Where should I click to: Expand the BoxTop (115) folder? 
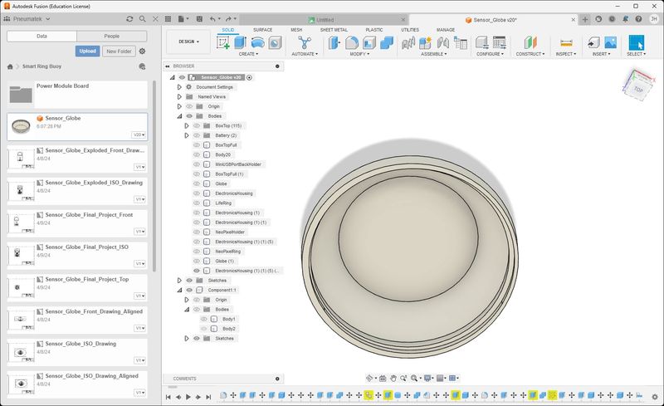point(187,126)
